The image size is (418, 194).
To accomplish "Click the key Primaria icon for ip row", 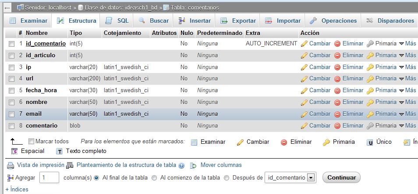I will click(370, 67).
